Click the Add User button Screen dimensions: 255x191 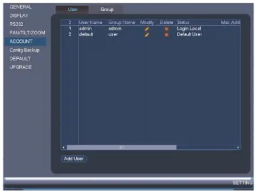[74, 159]
